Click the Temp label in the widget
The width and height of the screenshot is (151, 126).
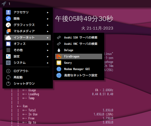[x=31, y=98]
